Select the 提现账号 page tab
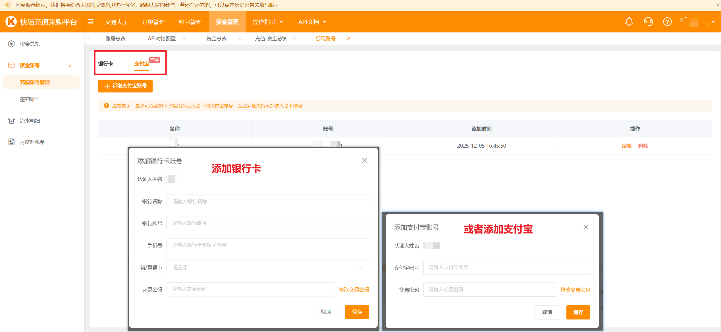 point(325,39)
